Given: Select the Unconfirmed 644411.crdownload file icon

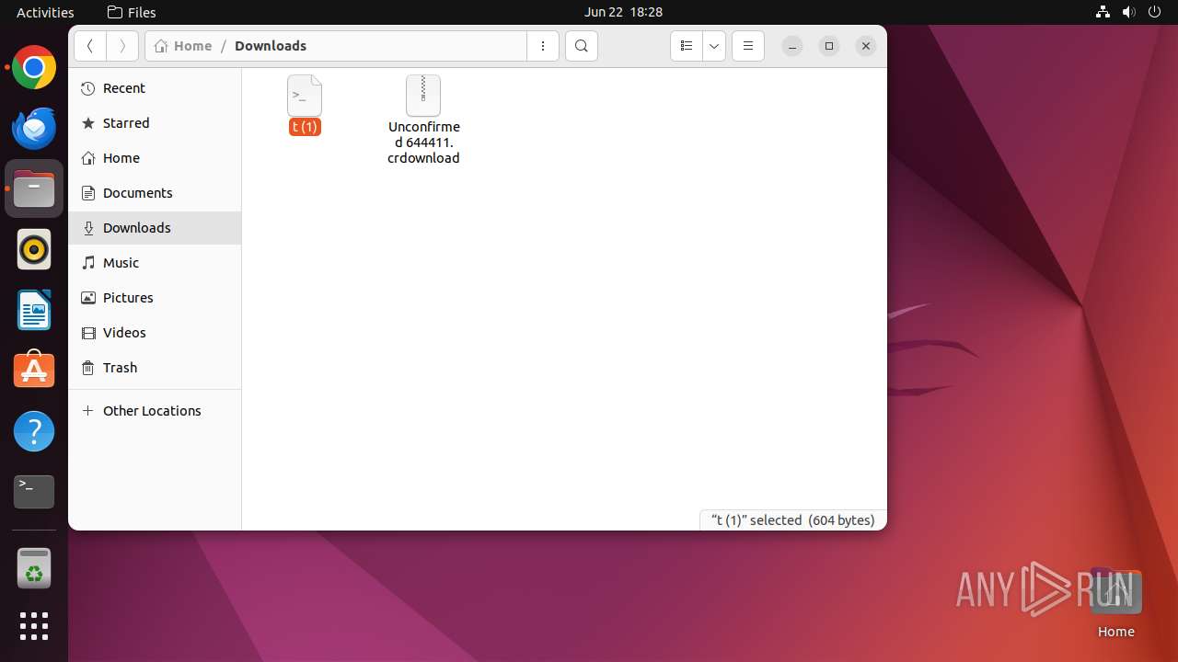Looking at the screenshot, I should click(x=423, y=96).
